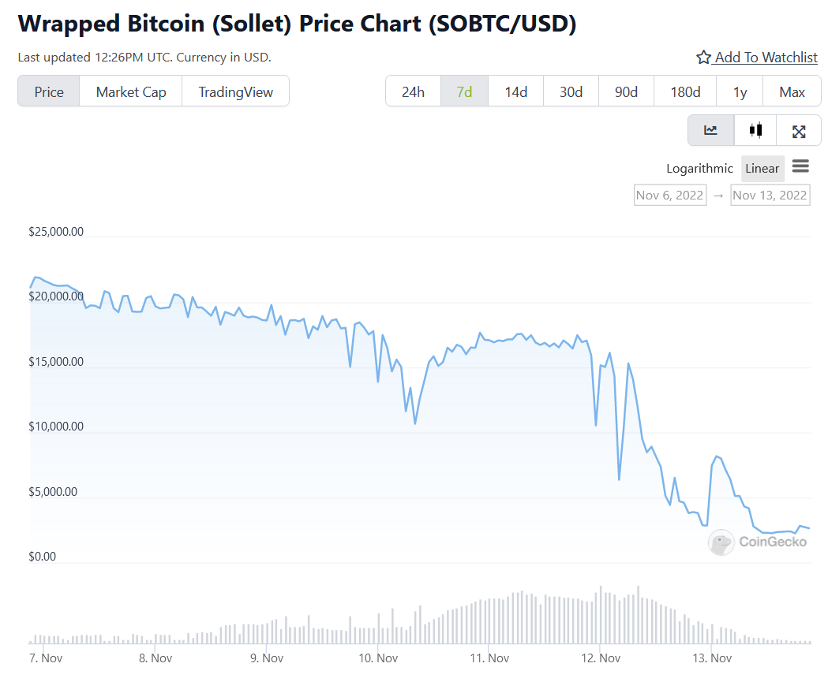828x682 pixels.
Task: Enable Logarithmic scale
Action: click(x=699, y=169)
